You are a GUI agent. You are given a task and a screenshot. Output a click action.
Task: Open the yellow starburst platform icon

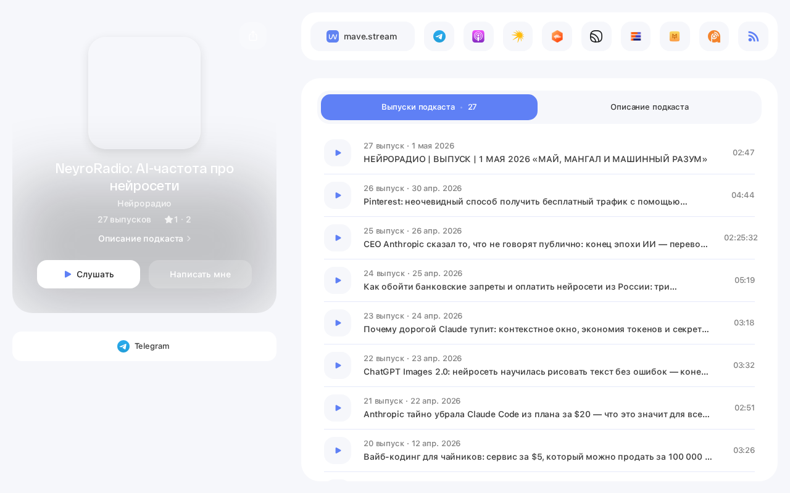point(518,36)
